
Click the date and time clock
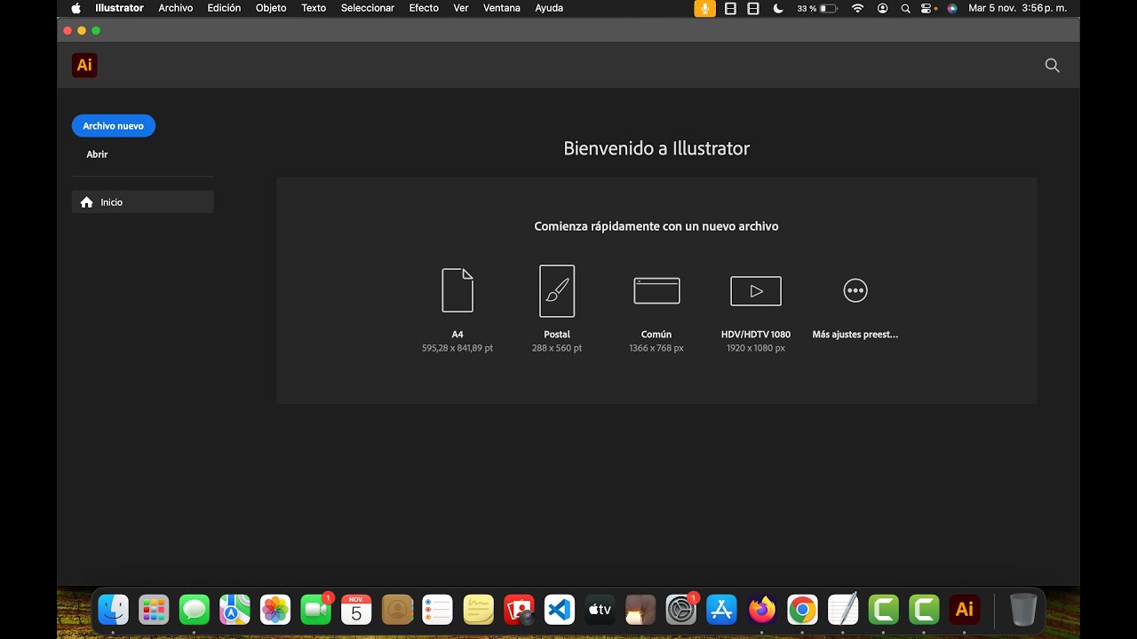click(1019, 8)
